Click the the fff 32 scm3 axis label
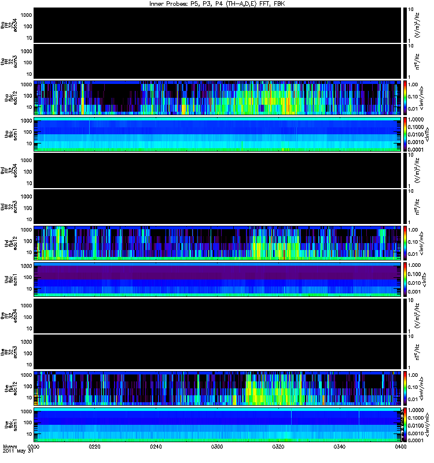This screenshot has width=434, height=463. point(9,352)
